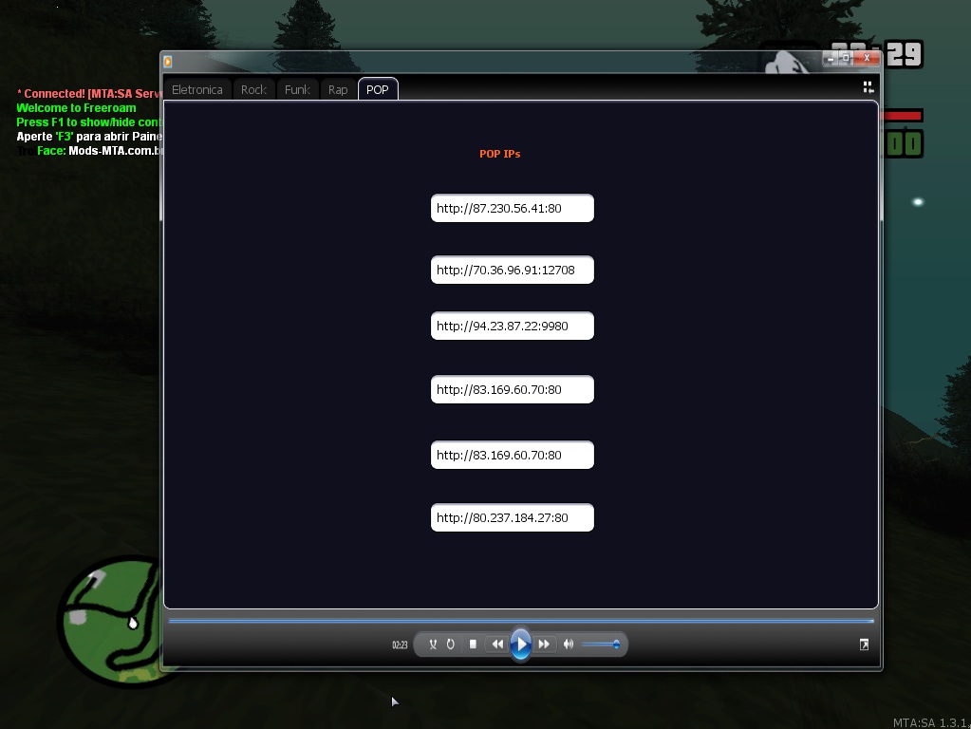
Task: Switch to the Funk tab
Action: [297, 90]
